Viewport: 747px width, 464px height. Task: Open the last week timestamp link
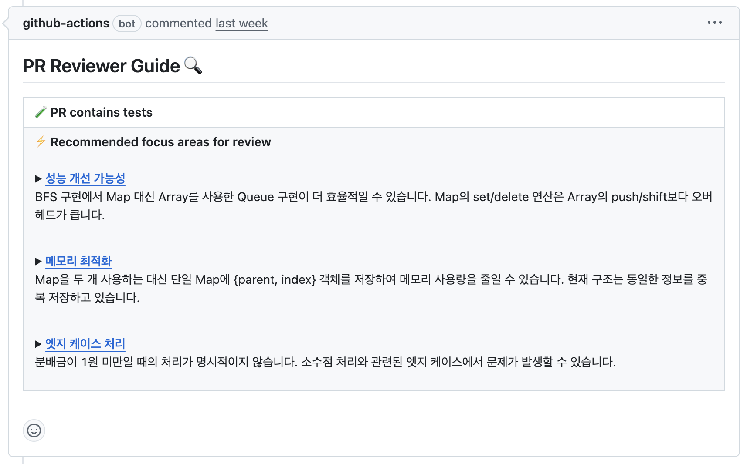click(241, 23)
